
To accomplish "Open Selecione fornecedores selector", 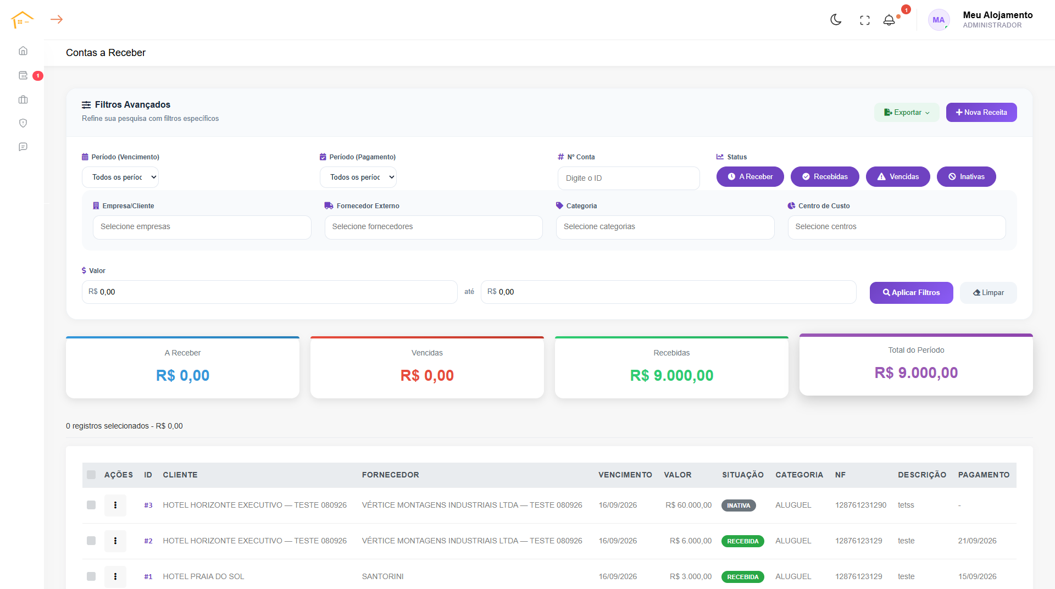I will click(434, 227).
